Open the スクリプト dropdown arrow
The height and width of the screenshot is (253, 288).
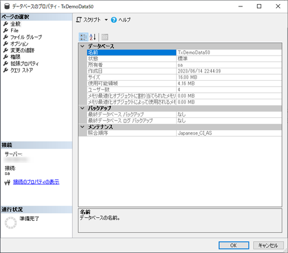click(x=106, y=20)
